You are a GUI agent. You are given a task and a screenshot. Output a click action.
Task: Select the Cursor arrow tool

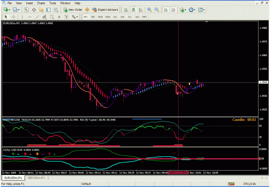[x=6, y=17]
